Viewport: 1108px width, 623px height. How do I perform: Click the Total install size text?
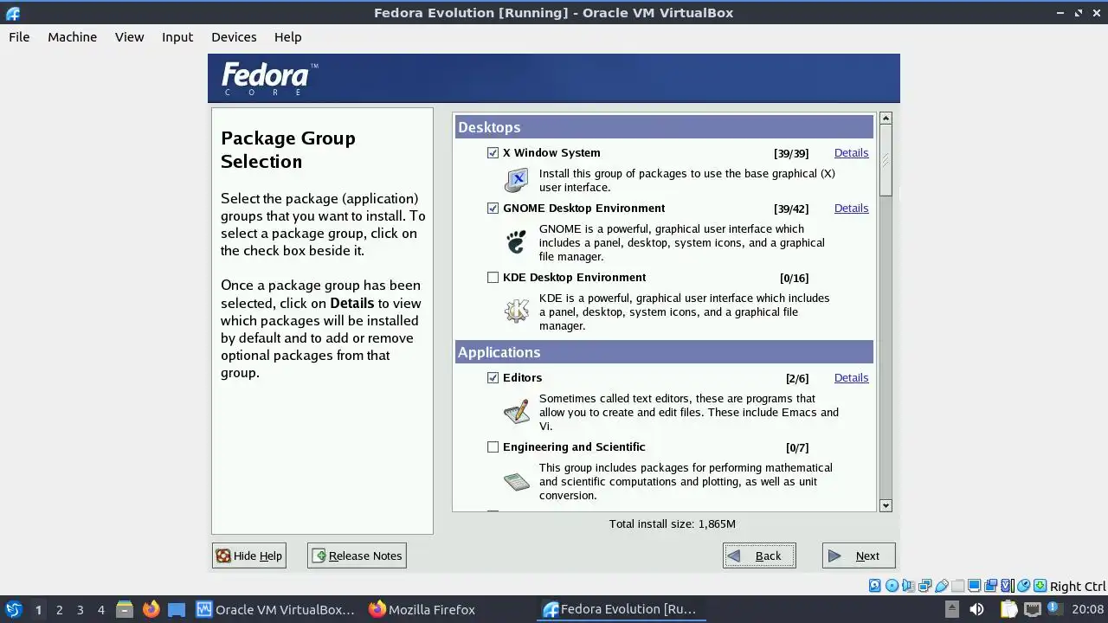point(673,523)
